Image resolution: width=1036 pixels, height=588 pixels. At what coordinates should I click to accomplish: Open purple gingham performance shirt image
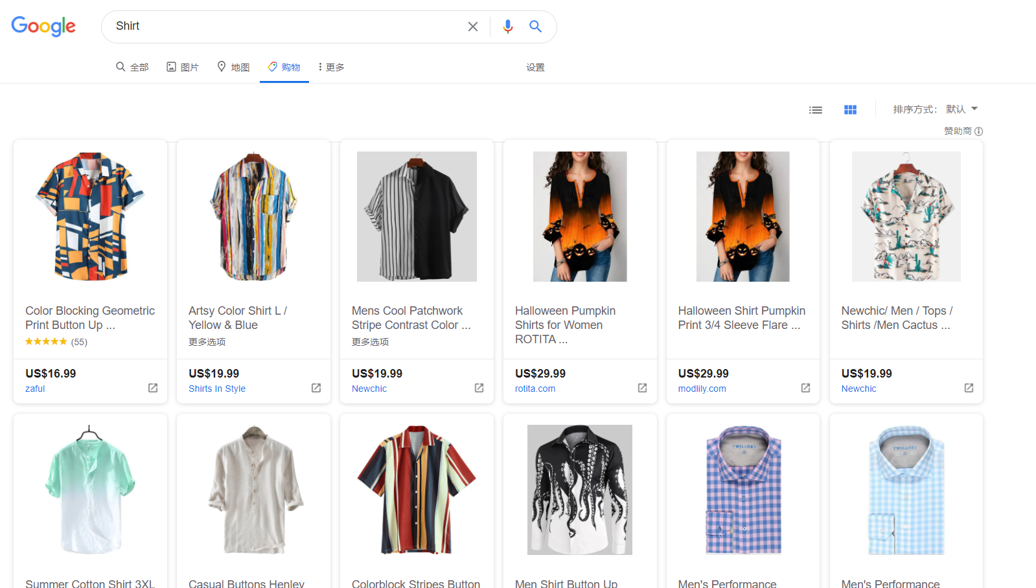click(x=743, y=490)
